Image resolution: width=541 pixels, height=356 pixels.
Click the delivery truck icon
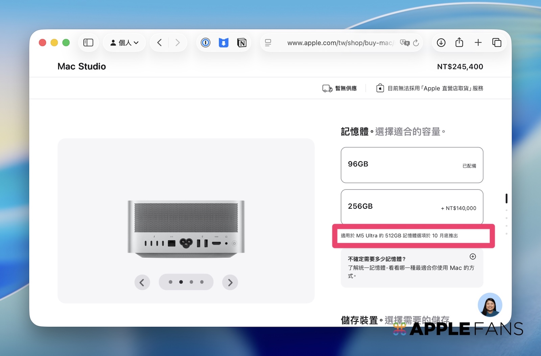click(327, 88)
